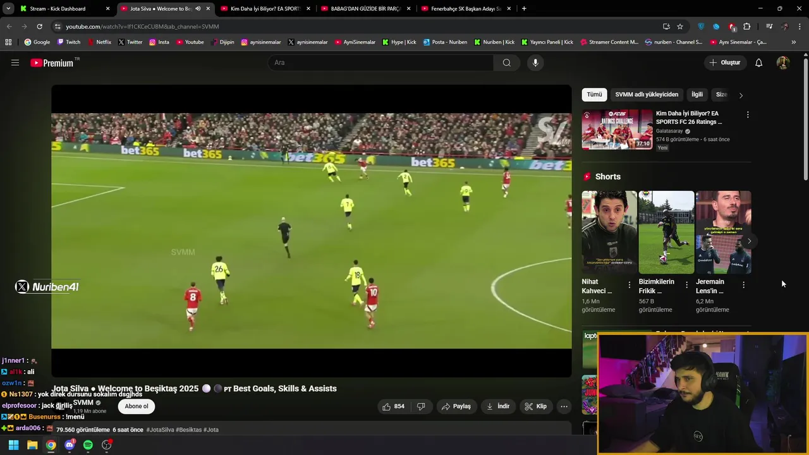
Task: Start voice search with the microphone icon
Action: (x=535, y=63)
